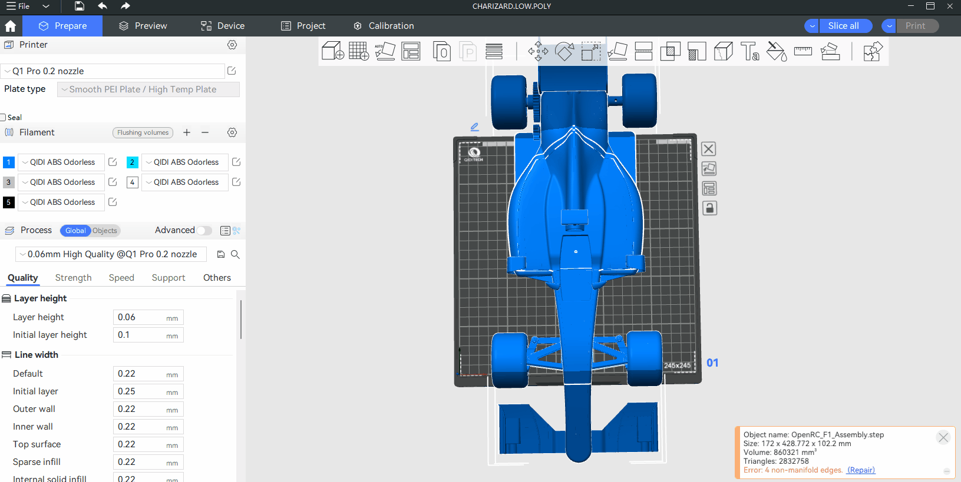Click the Add object cube icon
The height and width of the screenshot is (482, 961).
332,51
